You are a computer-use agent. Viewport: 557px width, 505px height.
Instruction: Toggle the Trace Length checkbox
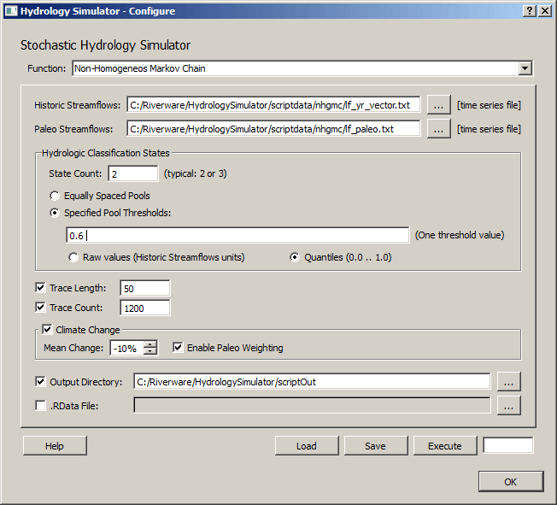(x=40, y=287)
